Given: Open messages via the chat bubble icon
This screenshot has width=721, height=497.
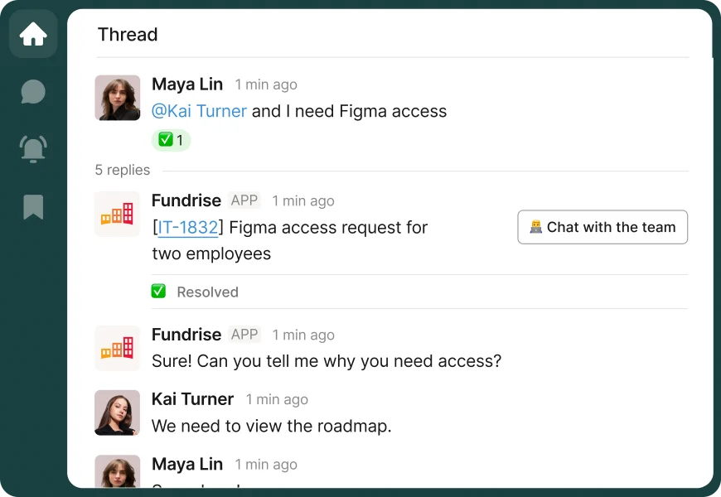Looking at the screenshot, I should pyautogui.click(x=32, y=92).
